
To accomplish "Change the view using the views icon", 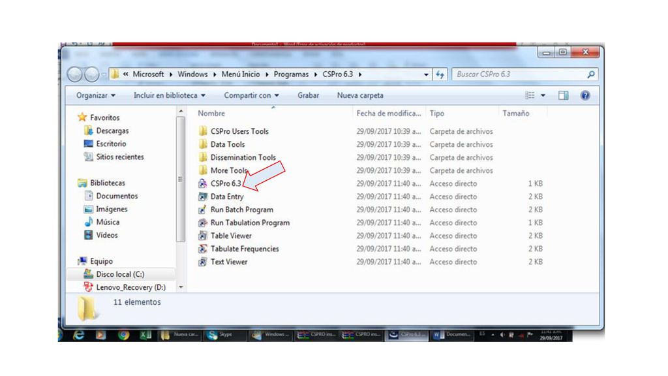I will tap(530, 95).
